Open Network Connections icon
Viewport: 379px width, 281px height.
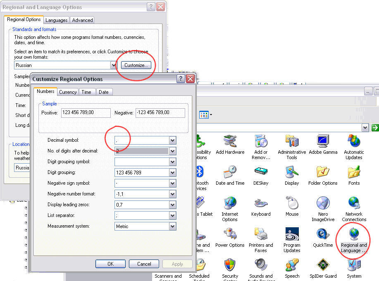pyautogui.click(x=354, y=203)
